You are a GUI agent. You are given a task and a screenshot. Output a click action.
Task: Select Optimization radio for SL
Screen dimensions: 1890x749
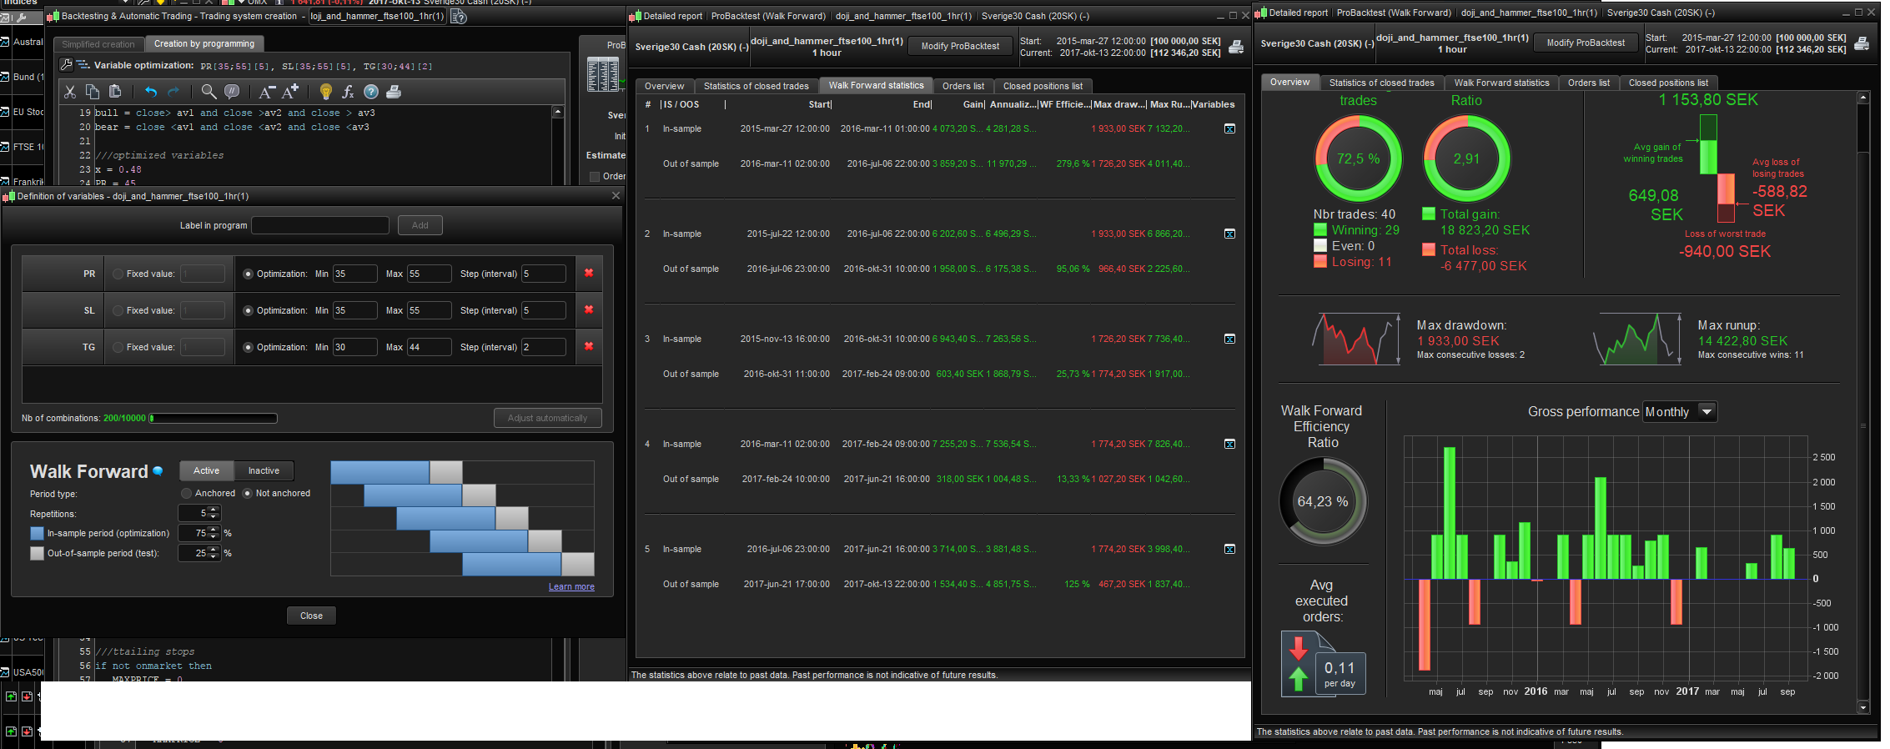tap(248, 310)
